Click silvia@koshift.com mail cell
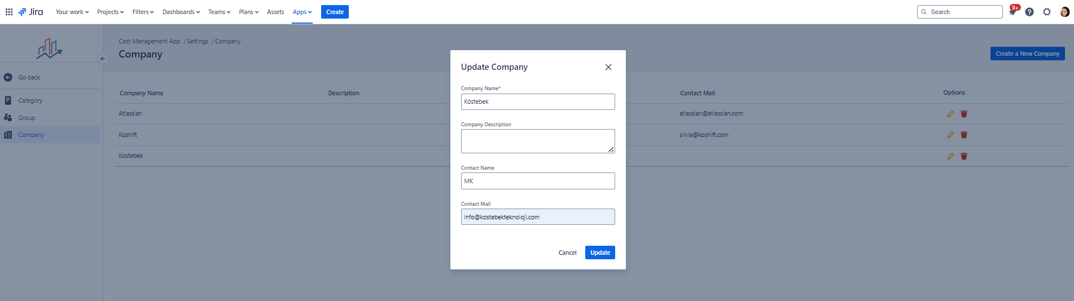 (x=704, y=135)
